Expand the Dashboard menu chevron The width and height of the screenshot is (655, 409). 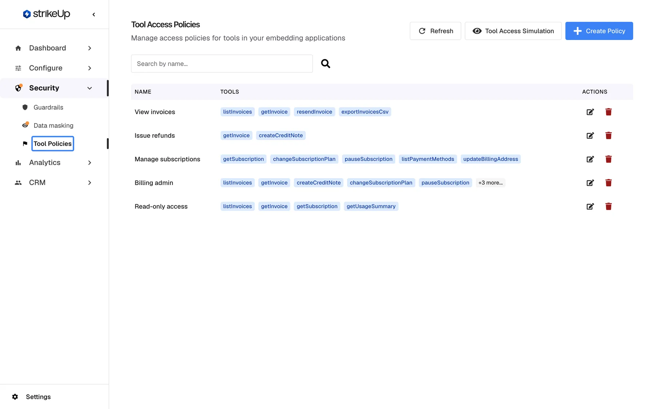[90, 48]
